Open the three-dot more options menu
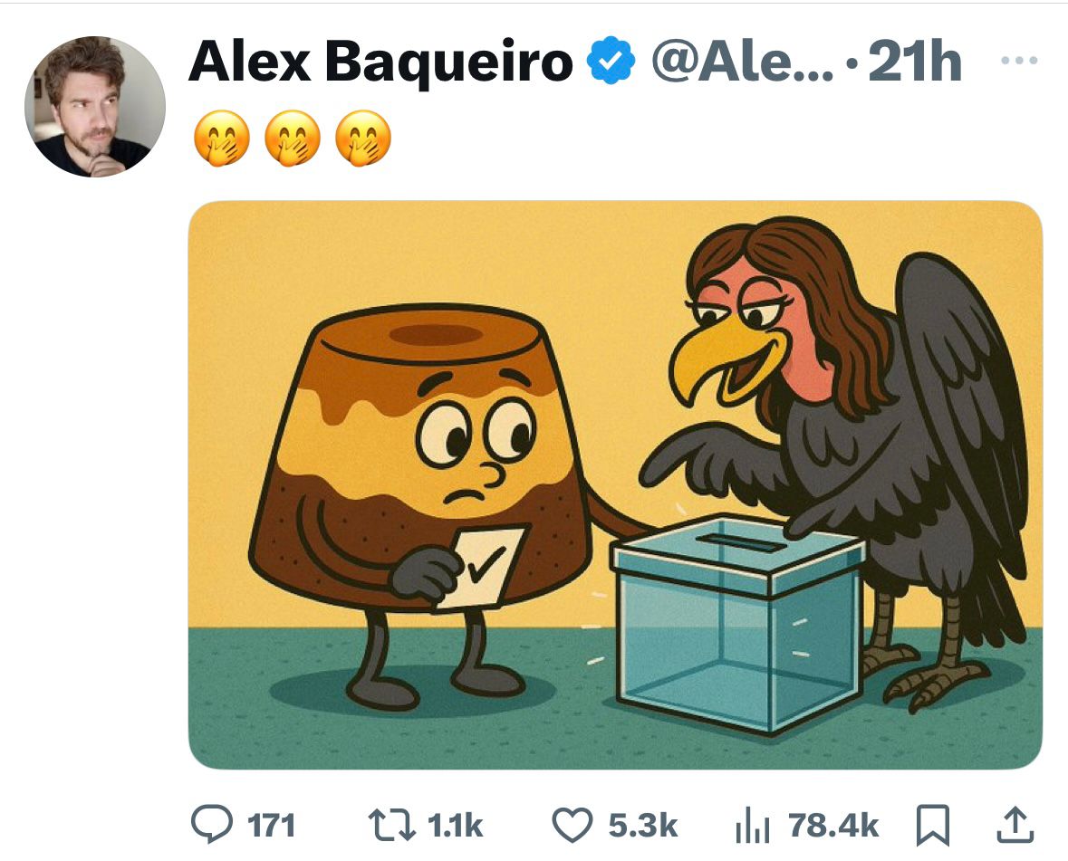This screenshot has height=861, width=1068. click(1019, 61)
